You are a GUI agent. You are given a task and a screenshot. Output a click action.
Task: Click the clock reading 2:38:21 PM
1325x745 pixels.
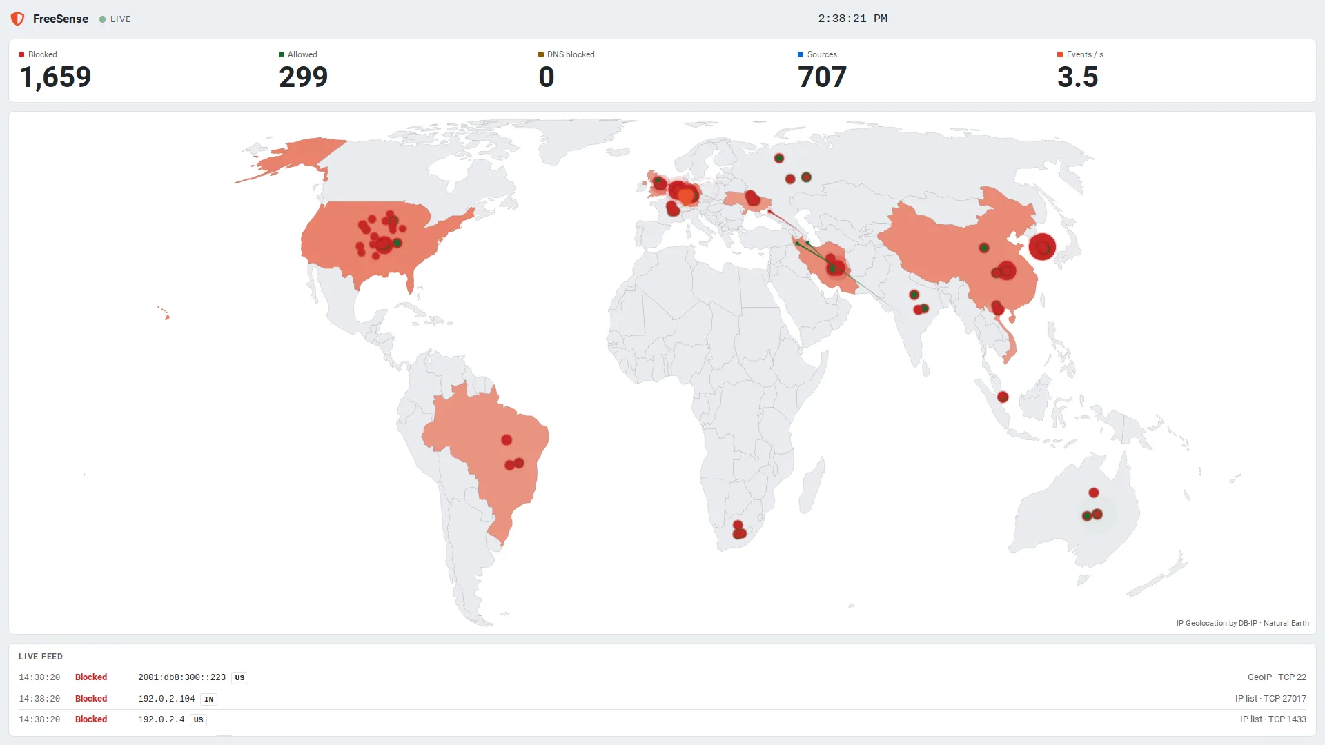click(852, 19)
